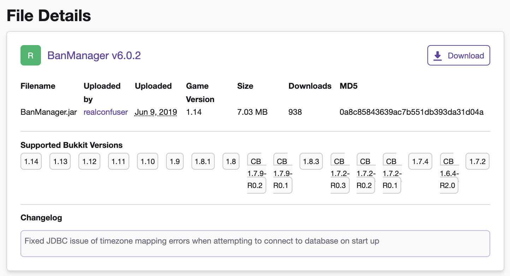Open the realconfuser uploader profile link

pyautogui.click(x=106, y=112)
